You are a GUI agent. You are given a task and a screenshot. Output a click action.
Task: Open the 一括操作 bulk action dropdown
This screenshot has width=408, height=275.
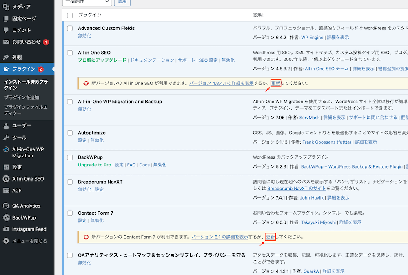(87, 2)
